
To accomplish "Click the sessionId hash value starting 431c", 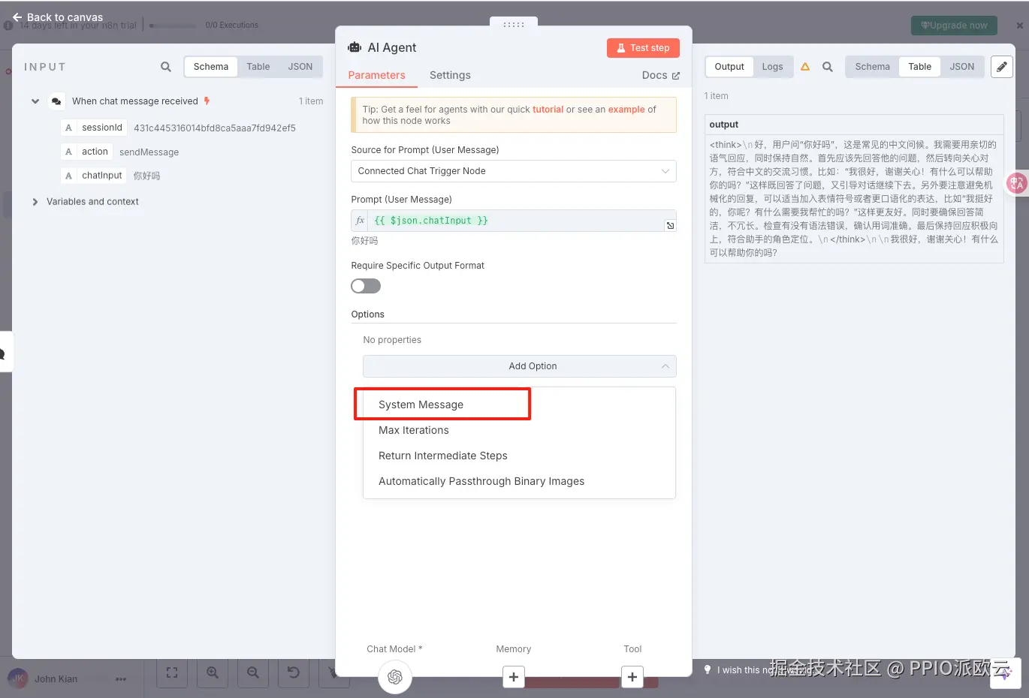I will pos(215,128).
